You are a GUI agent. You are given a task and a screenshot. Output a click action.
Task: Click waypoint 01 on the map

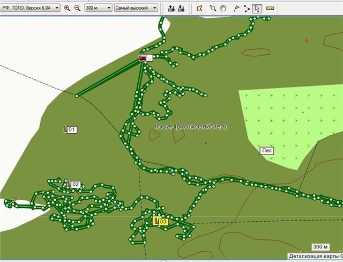(70, 129)
